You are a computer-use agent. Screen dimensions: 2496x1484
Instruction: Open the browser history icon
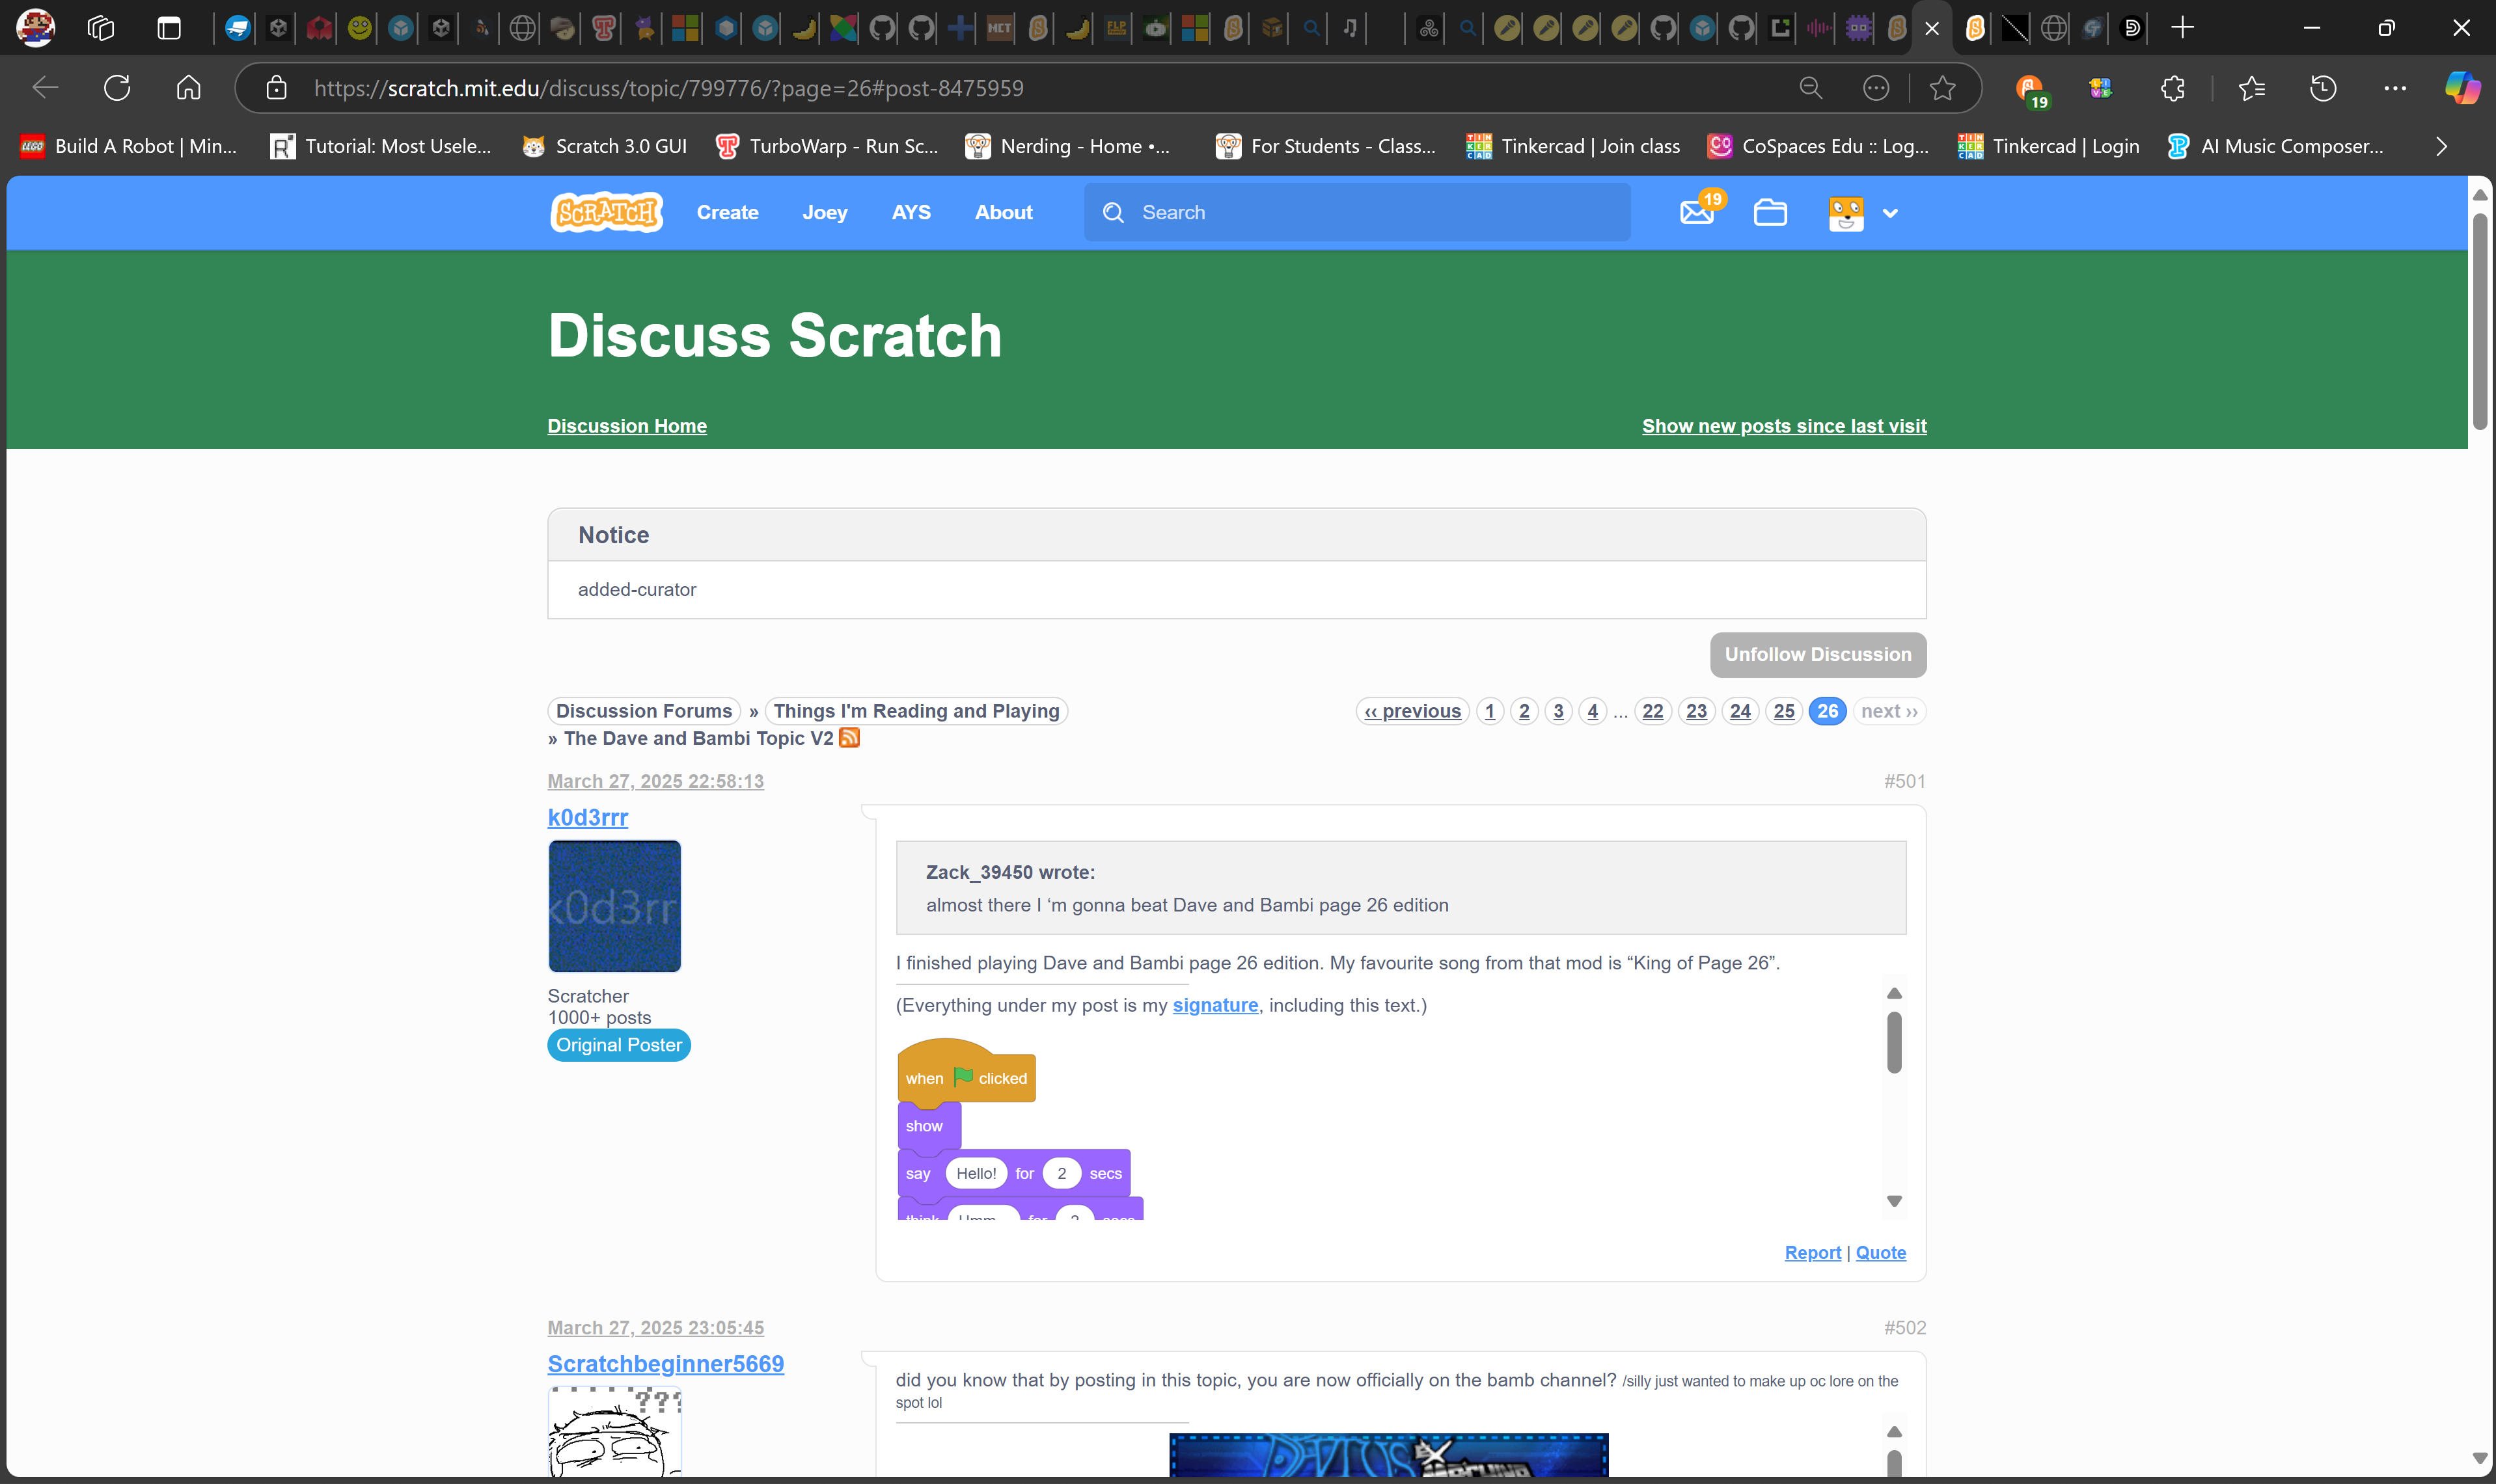2322,88
